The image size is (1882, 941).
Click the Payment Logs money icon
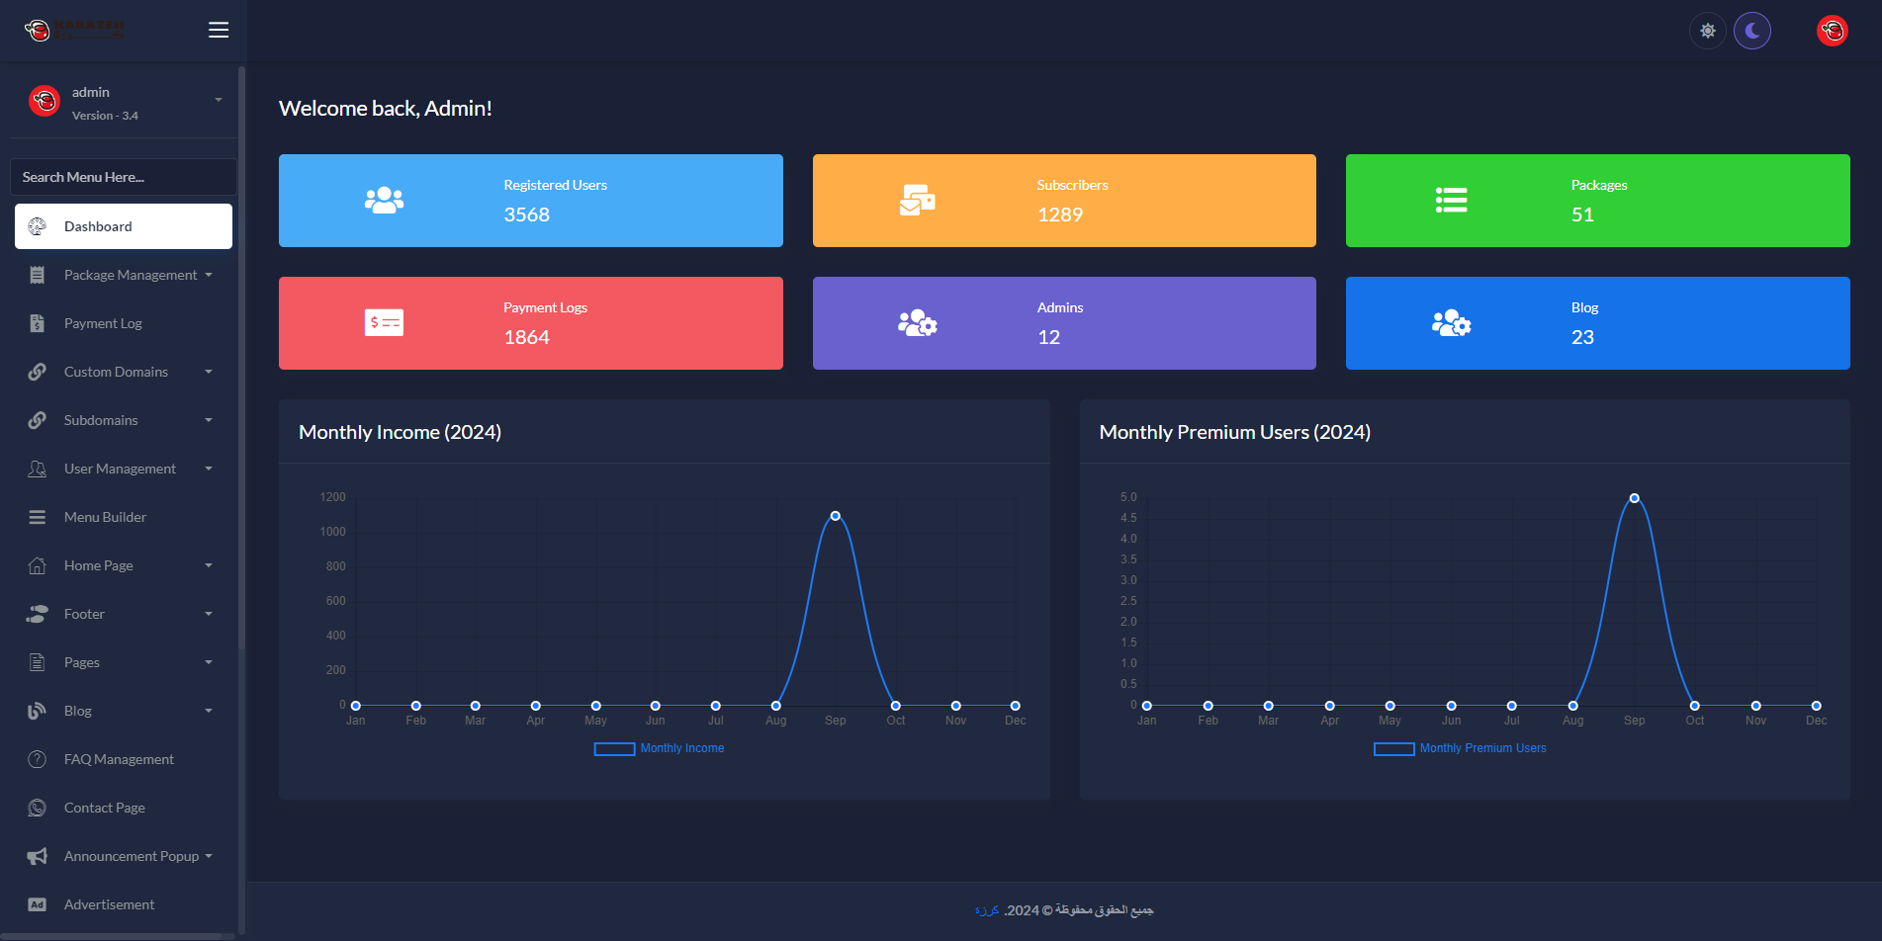[x=384, y=323]
